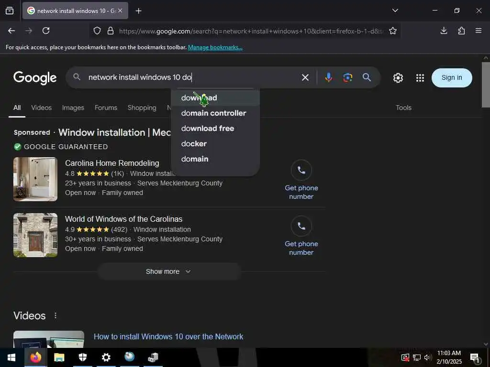Submit search with magnifier button
The height and width of the screenshot is (367, 490).
point(367,77)
